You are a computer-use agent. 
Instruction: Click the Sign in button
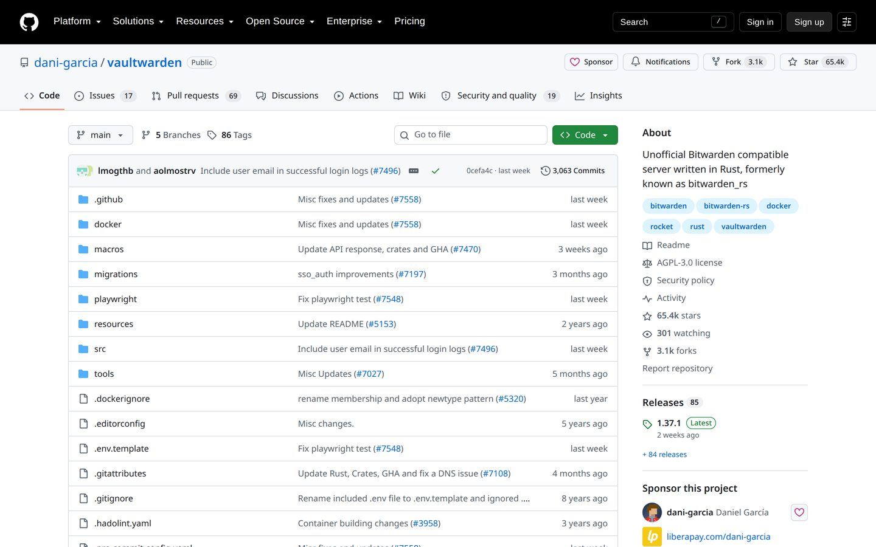pyautogui.click(x=760, y=22)
